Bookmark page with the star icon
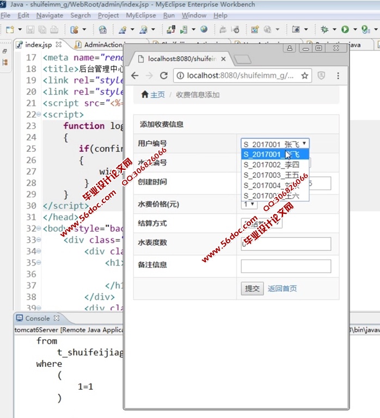 pyautogui.click(x=304, y=76)
